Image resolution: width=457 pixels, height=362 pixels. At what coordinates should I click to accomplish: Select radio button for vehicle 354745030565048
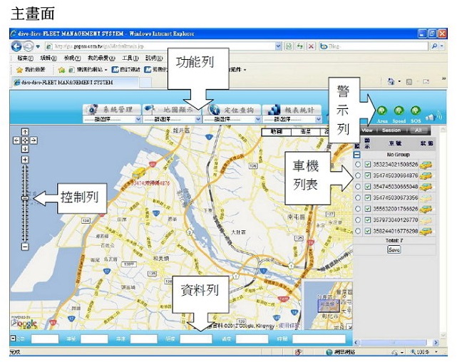(x=358, y=187)
